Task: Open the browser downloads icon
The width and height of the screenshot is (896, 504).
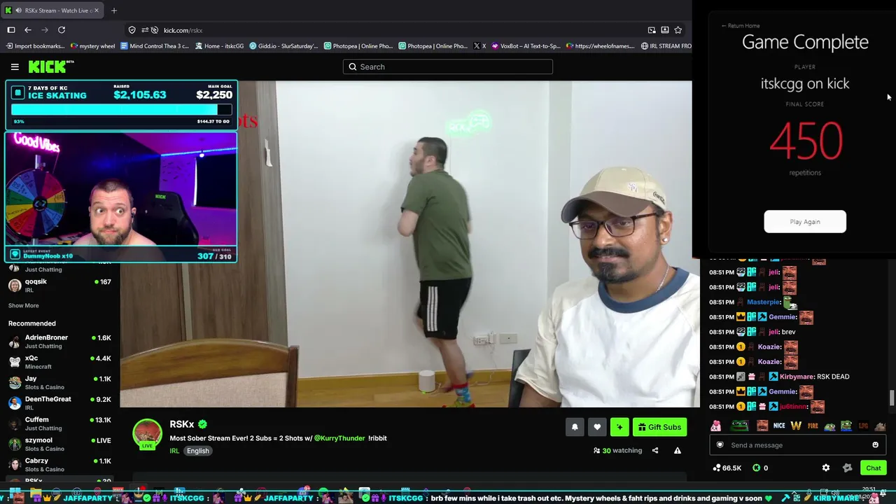Action: click(x=665, y=30)
